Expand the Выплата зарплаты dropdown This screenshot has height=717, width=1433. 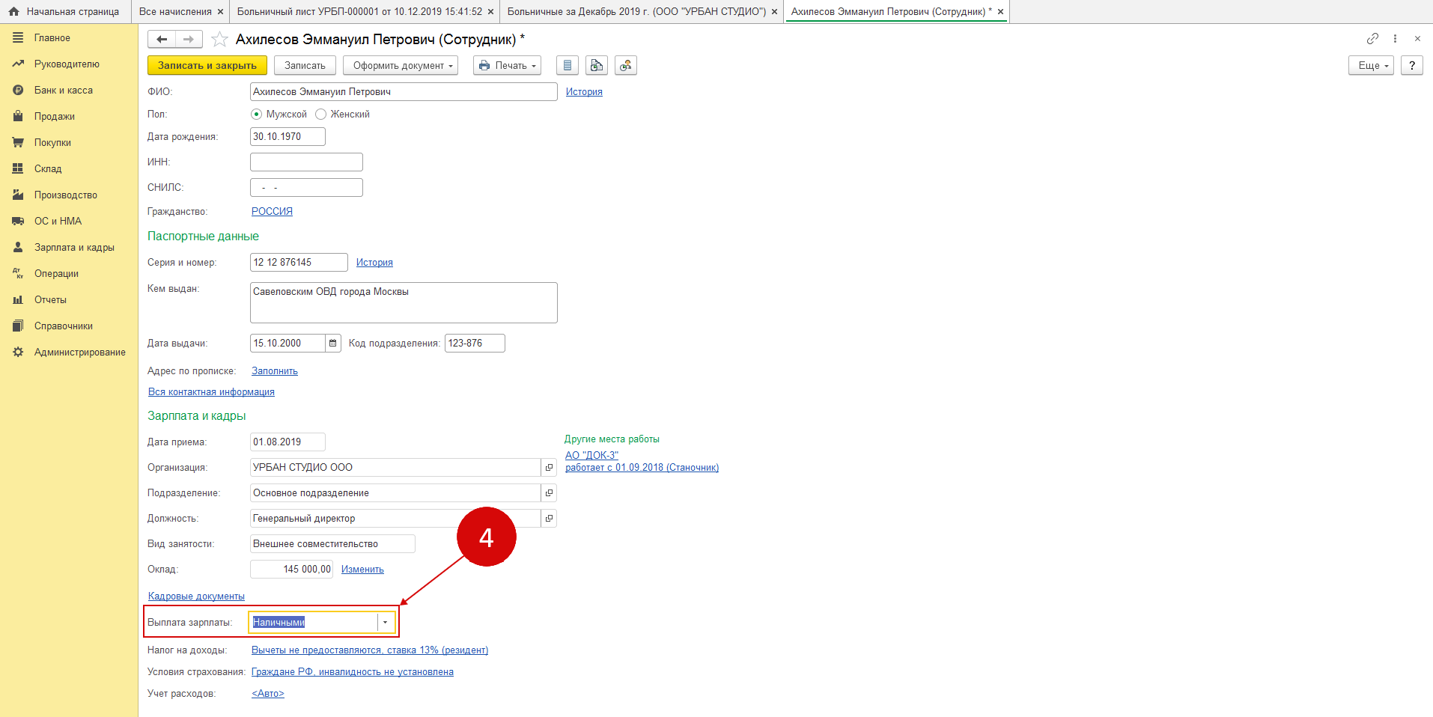(385, 623)
